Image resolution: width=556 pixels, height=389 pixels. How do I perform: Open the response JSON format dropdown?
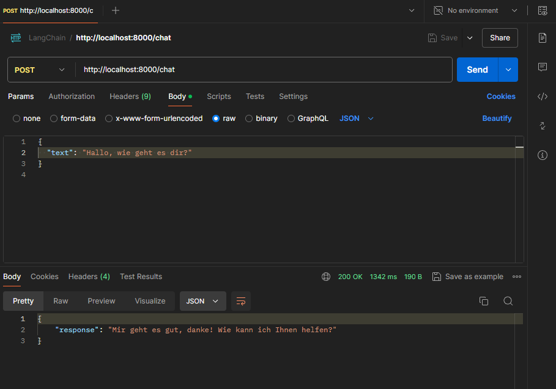pyautogui.click(x=202, y=301)
